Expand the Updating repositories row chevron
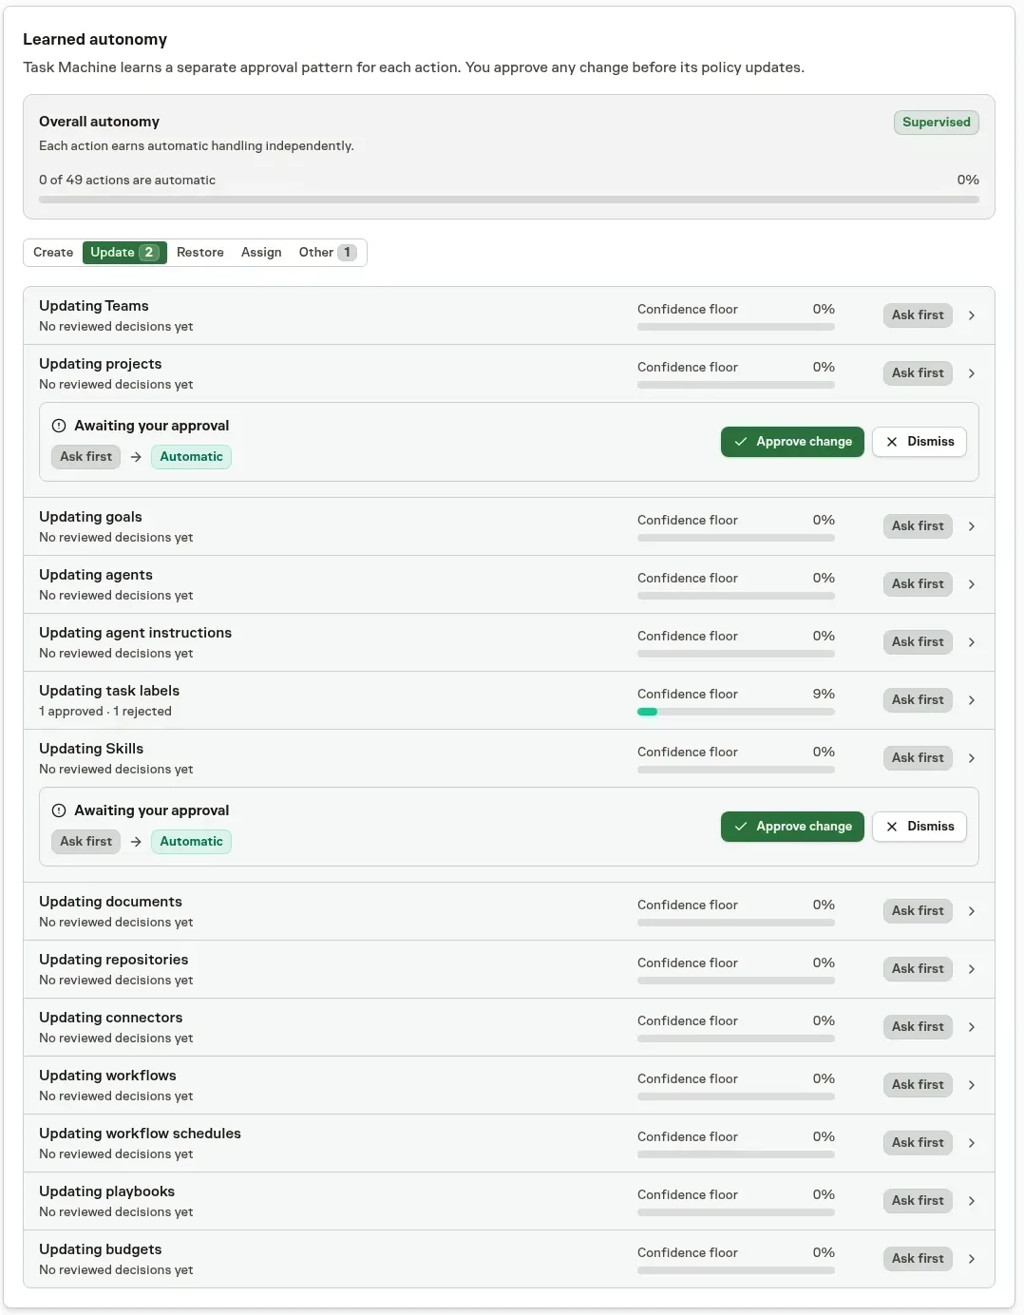1024x1315 pixels. click(x=972, y=969)
